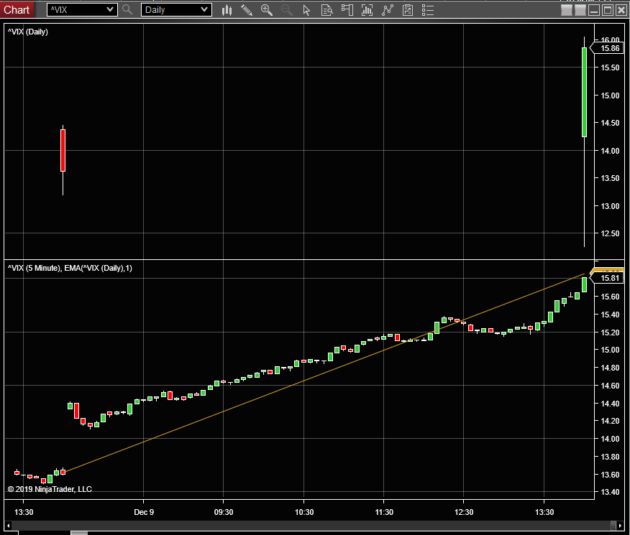Screen dimensions: 630x535
Task: Click the '15.00' label on lower price axis
Action: 610,350
